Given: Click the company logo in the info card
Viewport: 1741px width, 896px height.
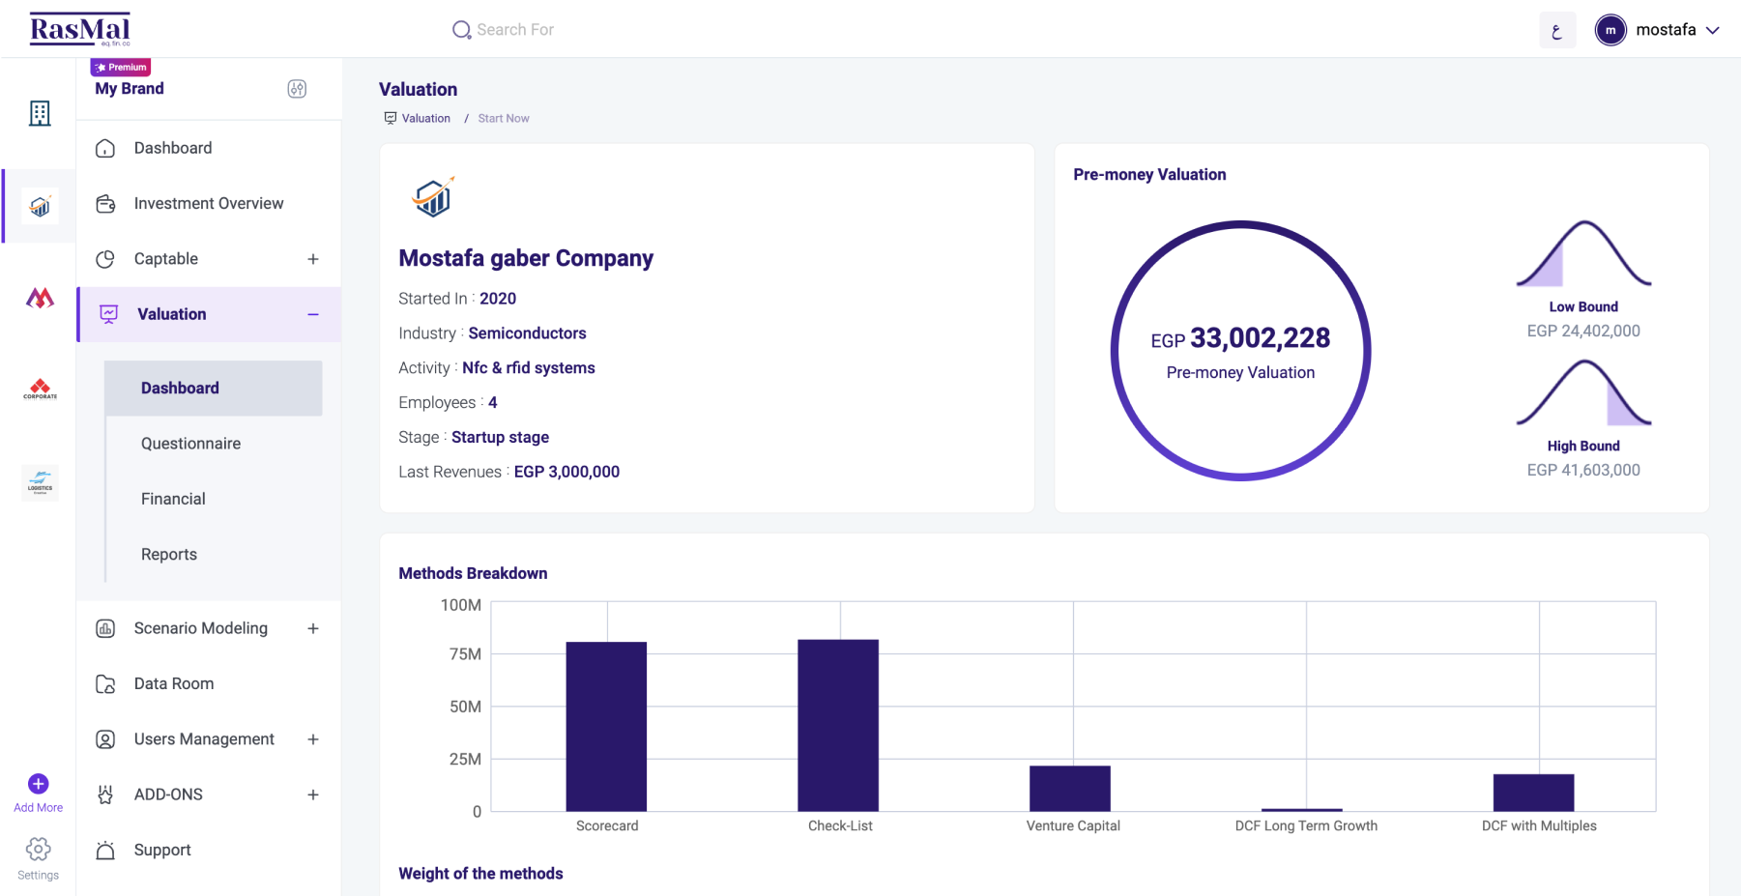Looking at the screenshot, I should coord(433,197).
